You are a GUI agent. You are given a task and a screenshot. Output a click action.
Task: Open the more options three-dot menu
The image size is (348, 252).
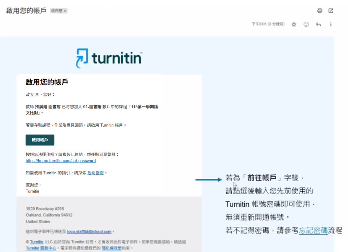(331, 25)
